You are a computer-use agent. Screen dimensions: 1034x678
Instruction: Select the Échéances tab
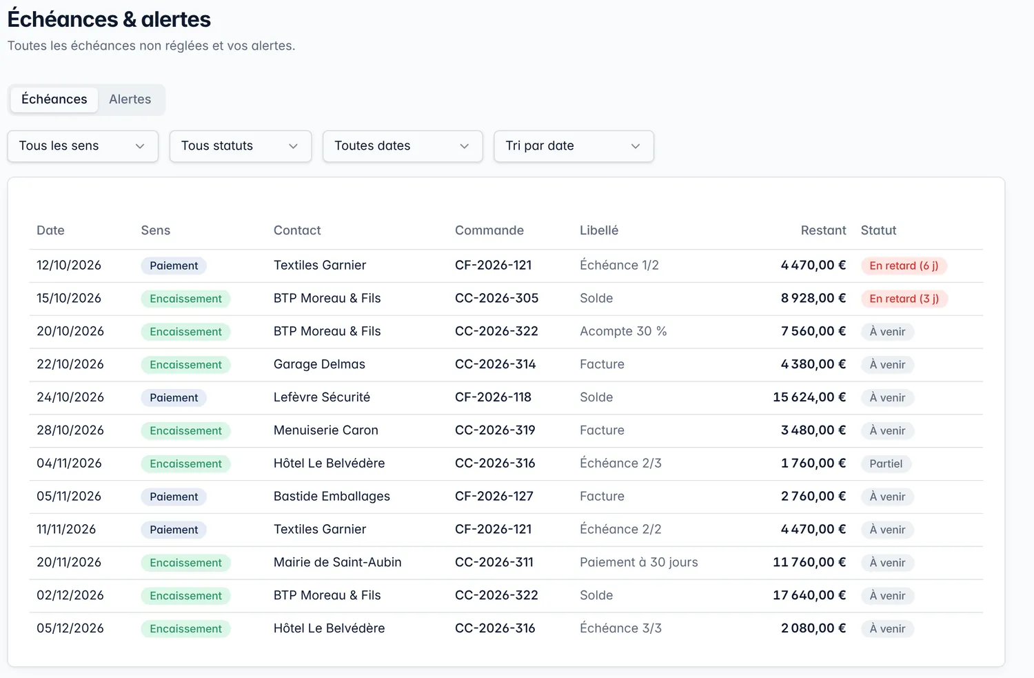coord(54,99)
